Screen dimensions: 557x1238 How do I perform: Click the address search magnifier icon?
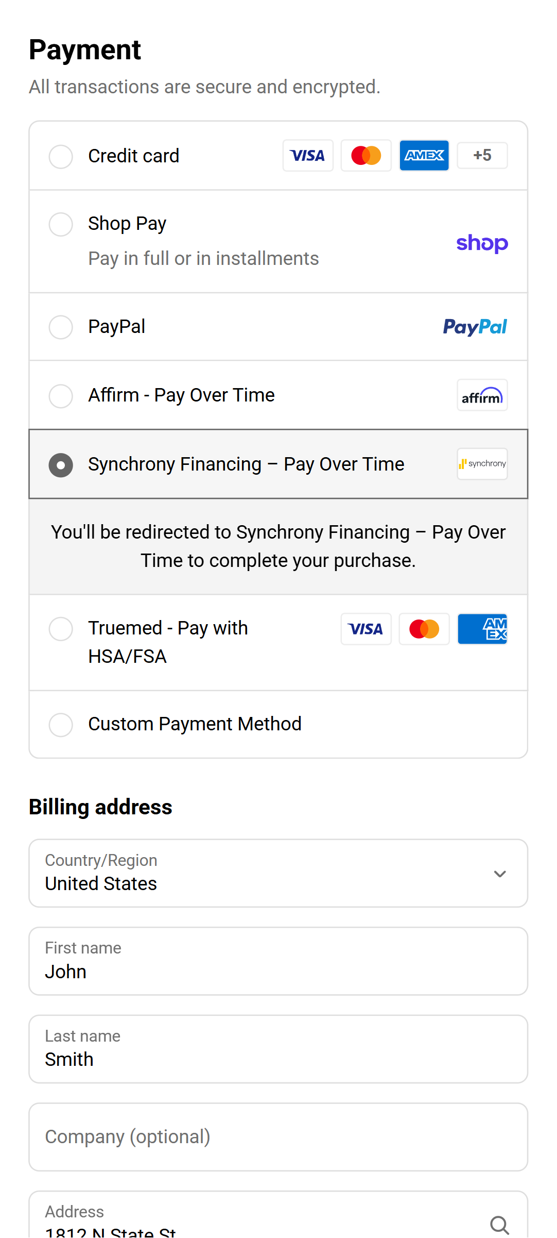[499, 1225]
